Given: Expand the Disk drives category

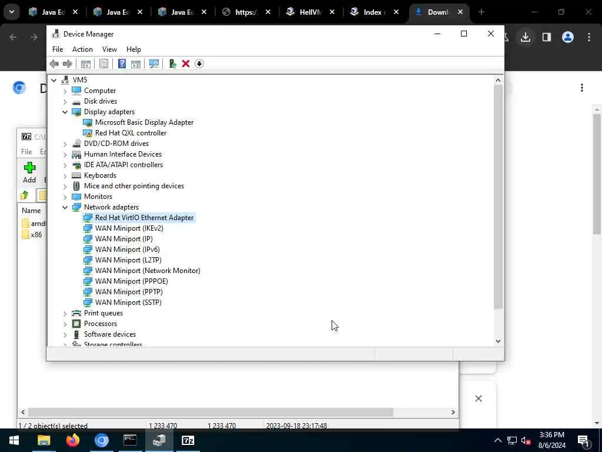Looking at the screenshot, I should [x=65, y=101].
